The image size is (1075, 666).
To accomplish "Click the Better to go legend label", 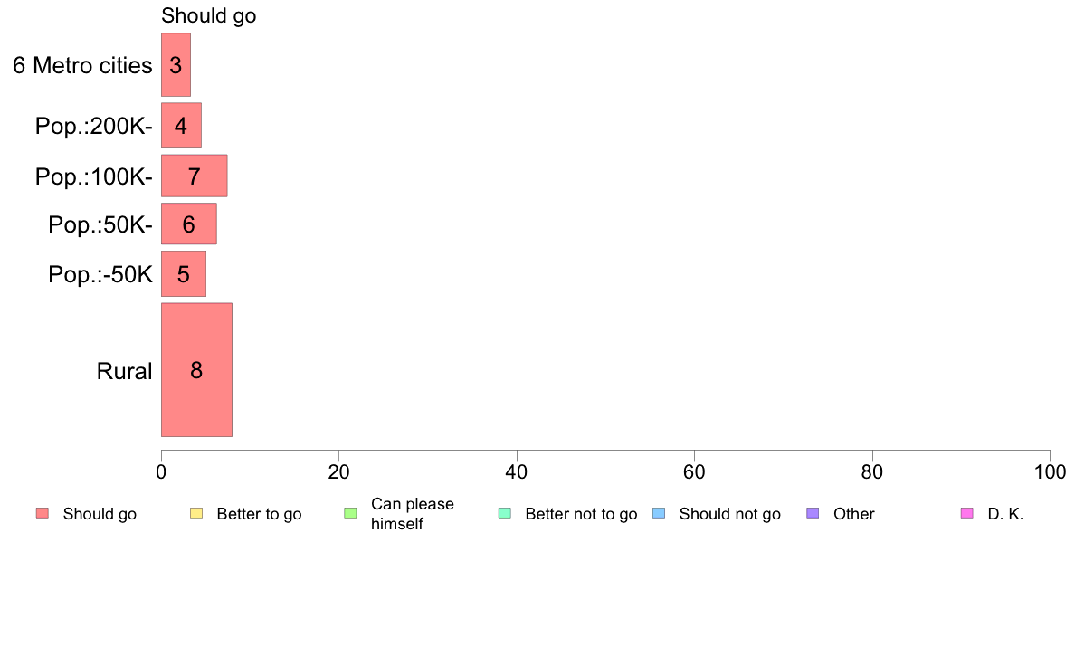I will [x=259, y=514].
